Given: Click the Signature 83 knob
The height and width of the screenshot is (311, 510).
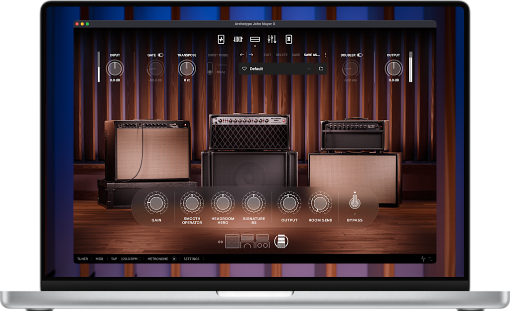Looking at the screenshot, I should (x=254, y=203).
